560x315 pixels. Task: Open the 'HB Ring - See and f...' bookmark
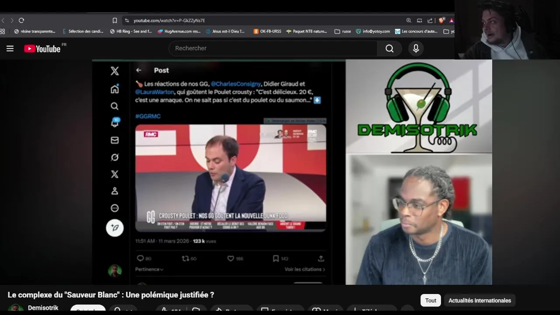[131, 31]
